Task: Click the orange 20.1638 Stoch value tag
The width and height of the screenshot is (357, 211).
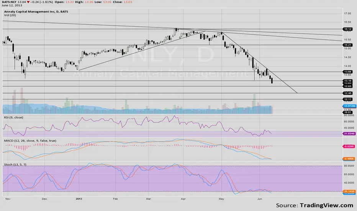Action: tap(349, 191)
